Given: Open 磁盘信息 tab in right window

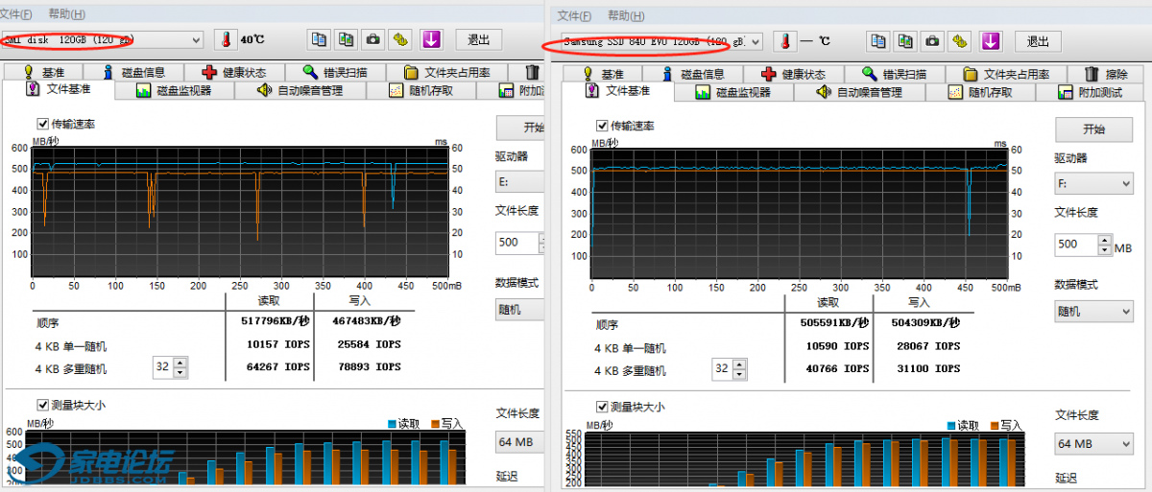Looking at the screenshot, I should (691, 74).
